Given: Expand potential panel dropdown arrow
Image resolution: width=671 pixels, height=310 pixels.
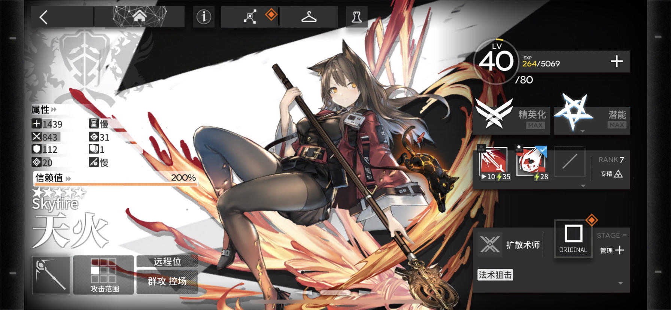Looking at the screenshot, I should 582,131.
